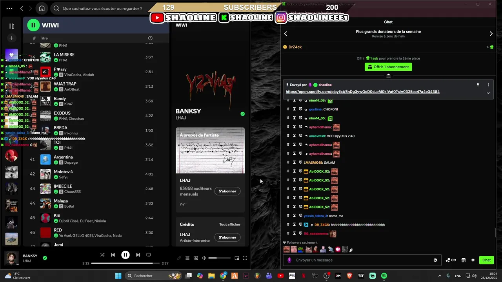This screenshot has width=502, height=282.
Task: Open Spotify library sidebar icon
Action: click(11, 26)
